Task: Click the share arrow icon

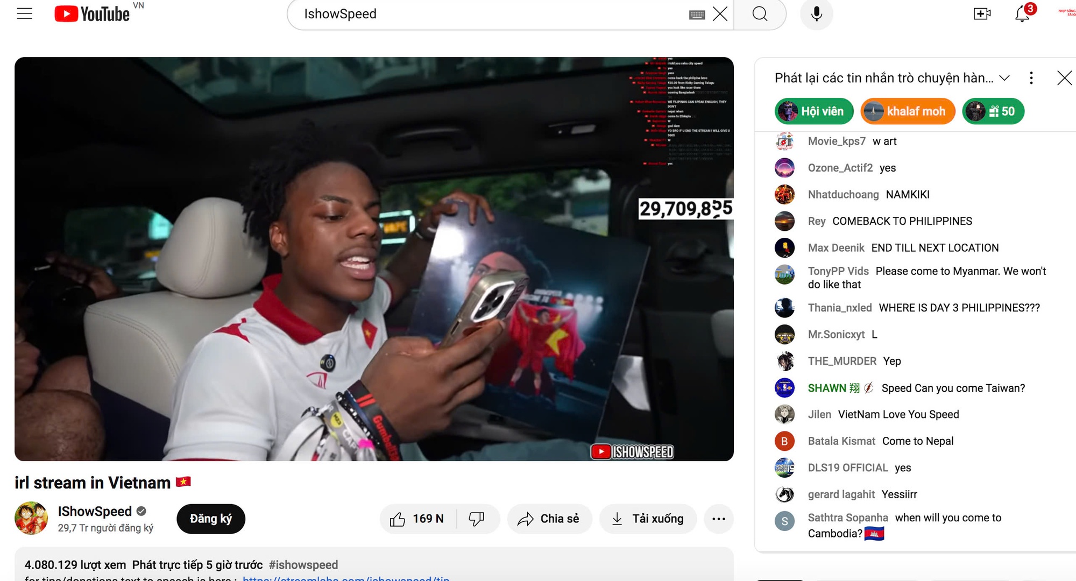Action: click(x=525, y=518)
